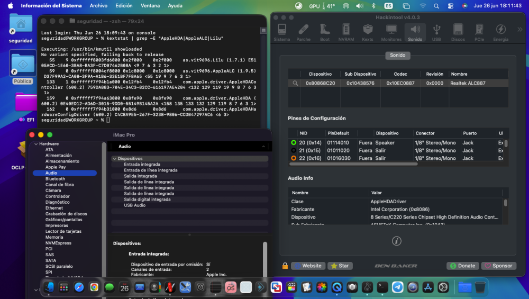Click the Sonido tab label
Viewport: 529px width, 299px height.
pyautogui.click(x=398, y=56)
